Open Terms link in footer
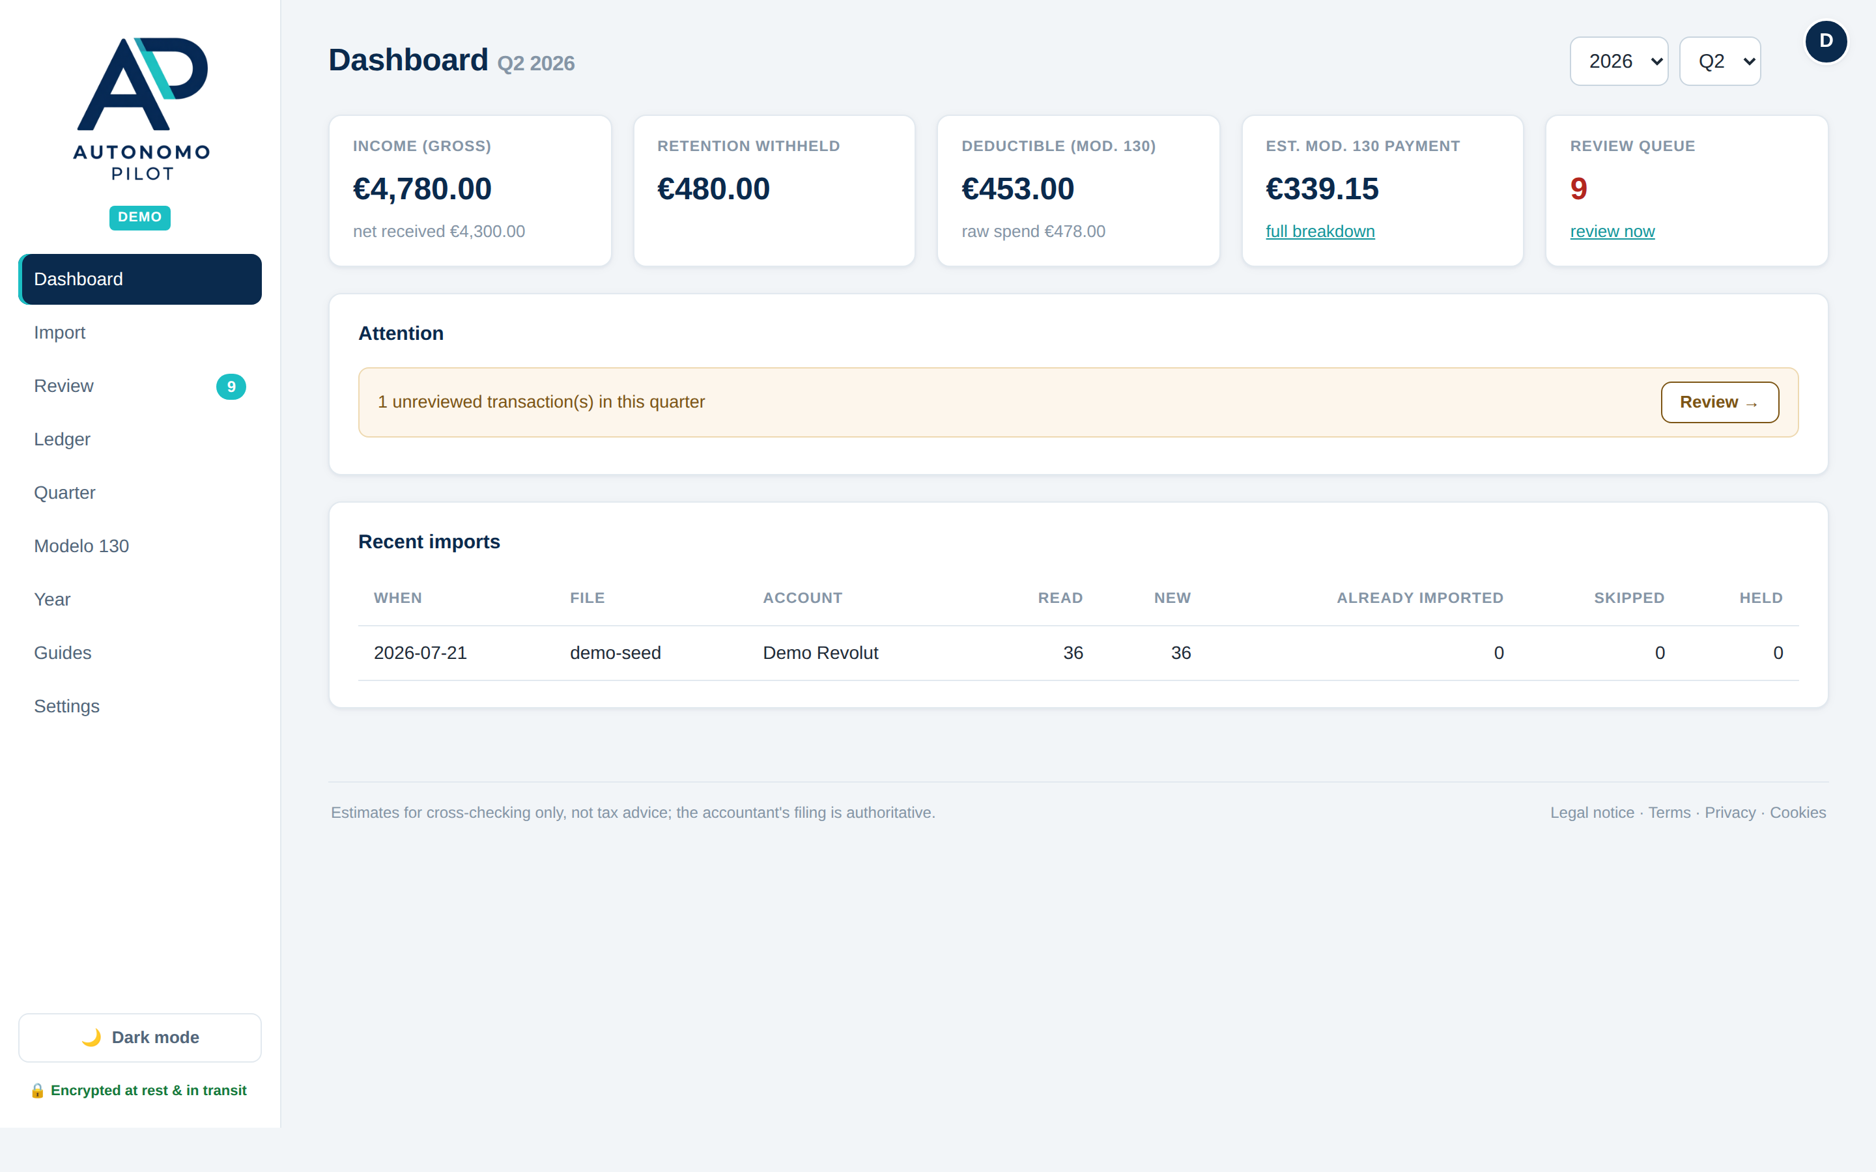The height and width of the screenshot is (1172, 1876). [1669, 813]
